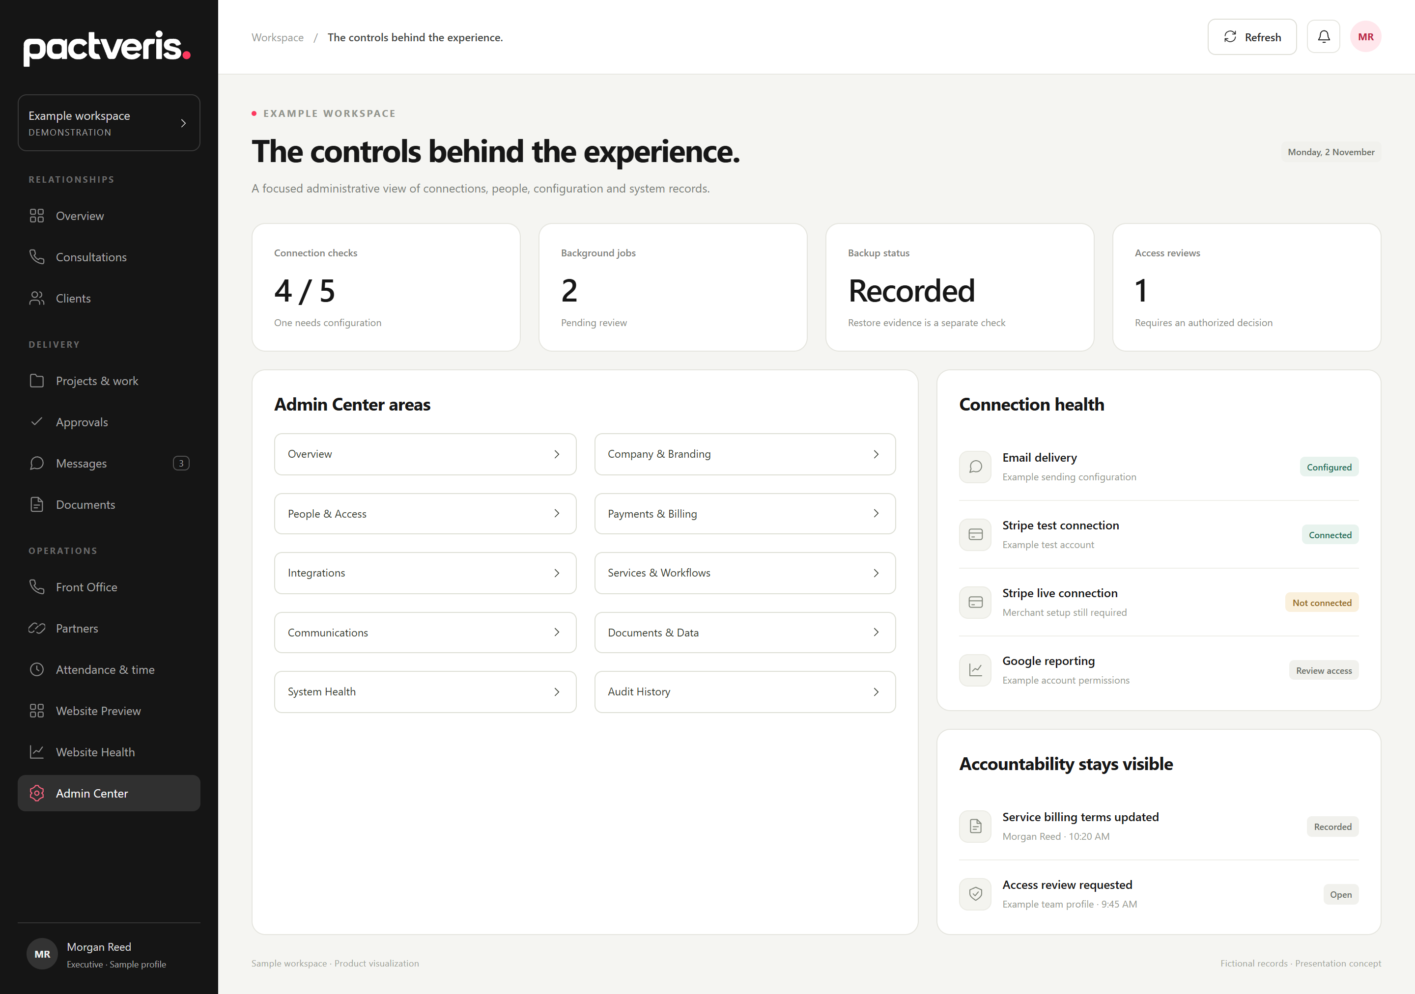Click the Morgan Reed profile at sidebar bottom
1415x994 pixels.
click(109, 954)
